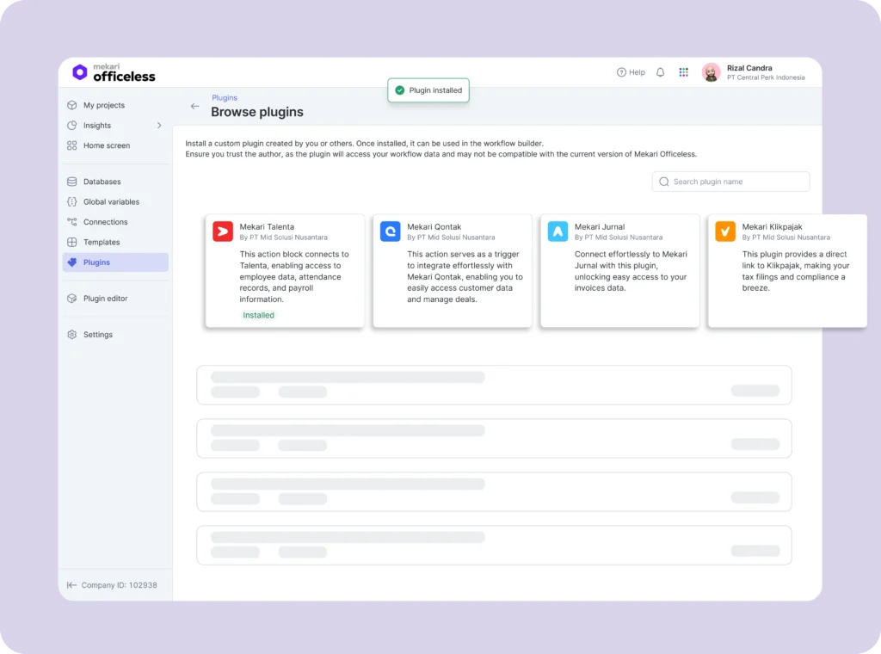This screenshot has height=654, width=881.
Task: Open Settings in the sidebar
Action: 115,334
